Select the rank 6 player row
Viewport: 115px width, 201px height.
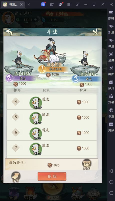(x=52, y=133)
